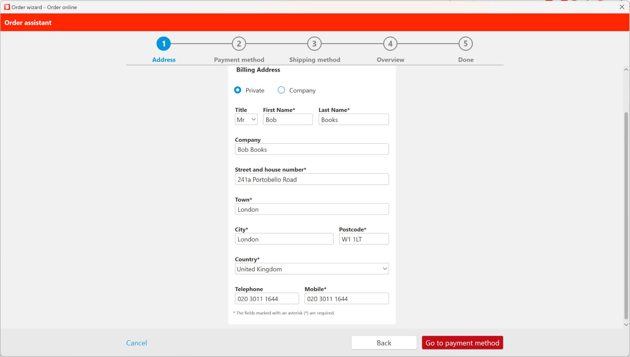This screenshot has width=630, height=357.
Task: Click the Order wizard app icon in title bar
Action: tap(7, 7)
